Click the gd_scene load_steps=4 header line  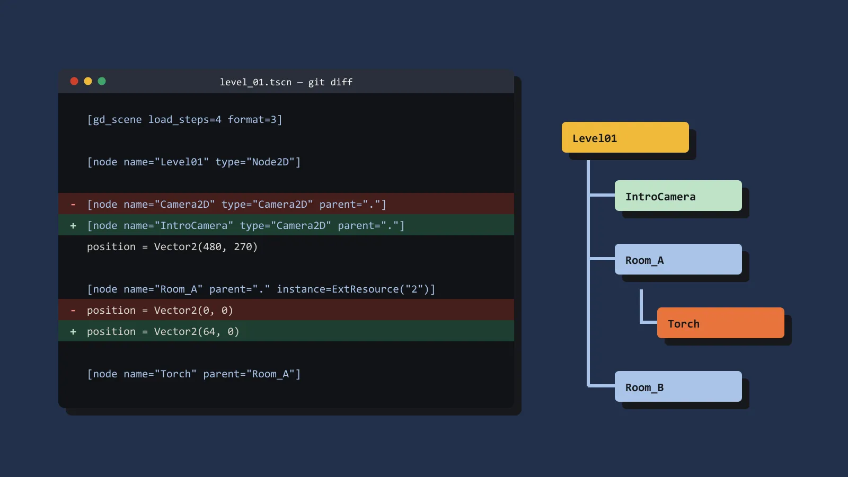(x=184, y=119)
